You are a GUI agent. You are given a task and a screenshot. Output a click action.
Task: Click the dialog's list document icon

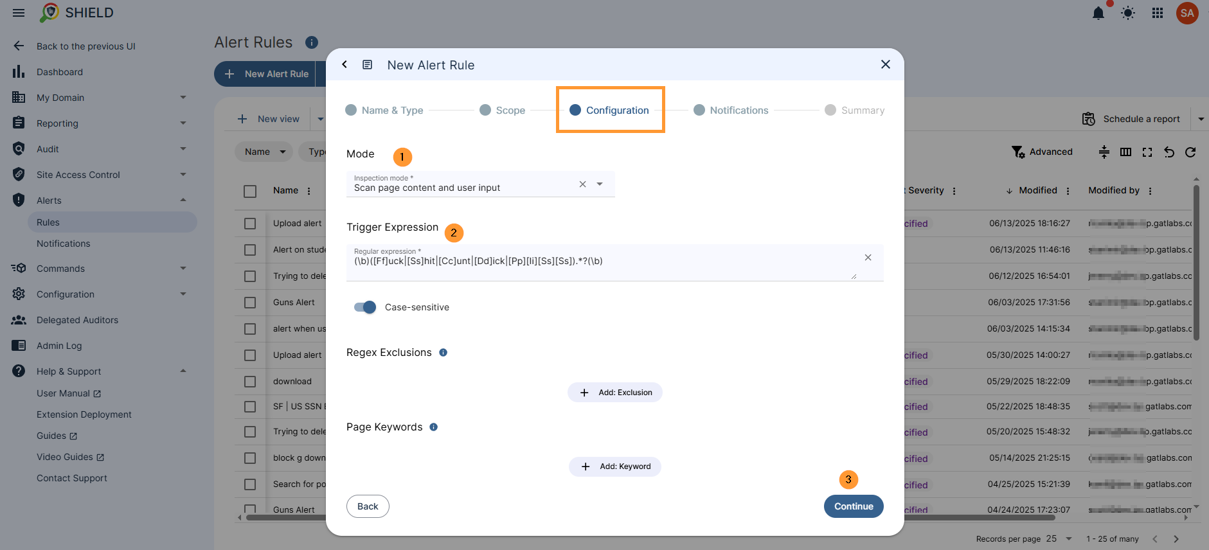[x=368, y=64]
